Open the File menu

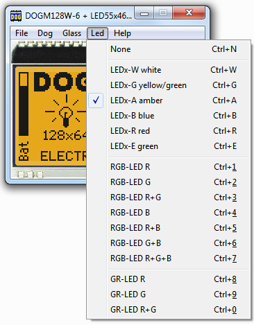point(22,33)
